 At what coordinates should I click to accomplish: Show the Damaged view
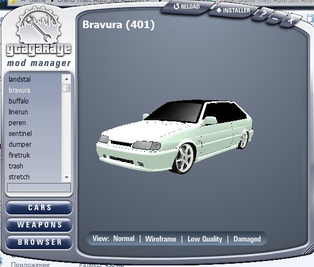click(x=247, y=239)
